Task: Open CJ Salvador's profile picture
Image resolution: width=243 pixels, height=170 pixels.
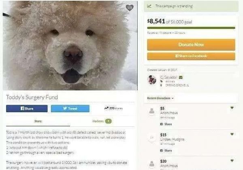Action: coord(152,80)
